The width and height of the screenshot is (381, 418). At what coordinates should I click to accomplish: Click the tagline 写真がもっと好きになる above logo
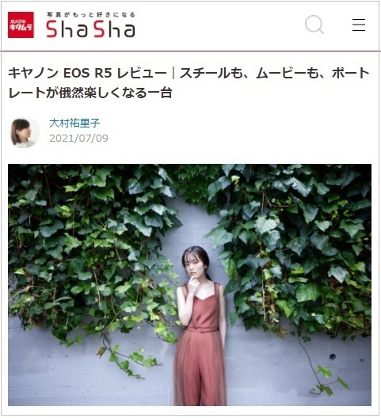(91, 15)
